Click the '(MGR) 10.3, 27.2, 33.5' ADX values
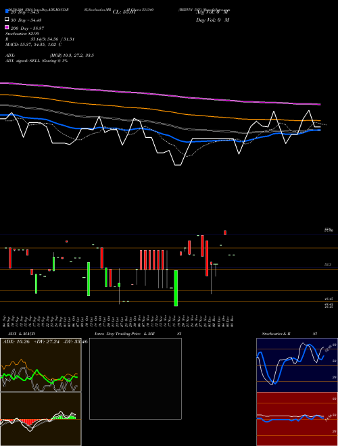The height and width of the screenshot is (446, 338). (72, 55)
